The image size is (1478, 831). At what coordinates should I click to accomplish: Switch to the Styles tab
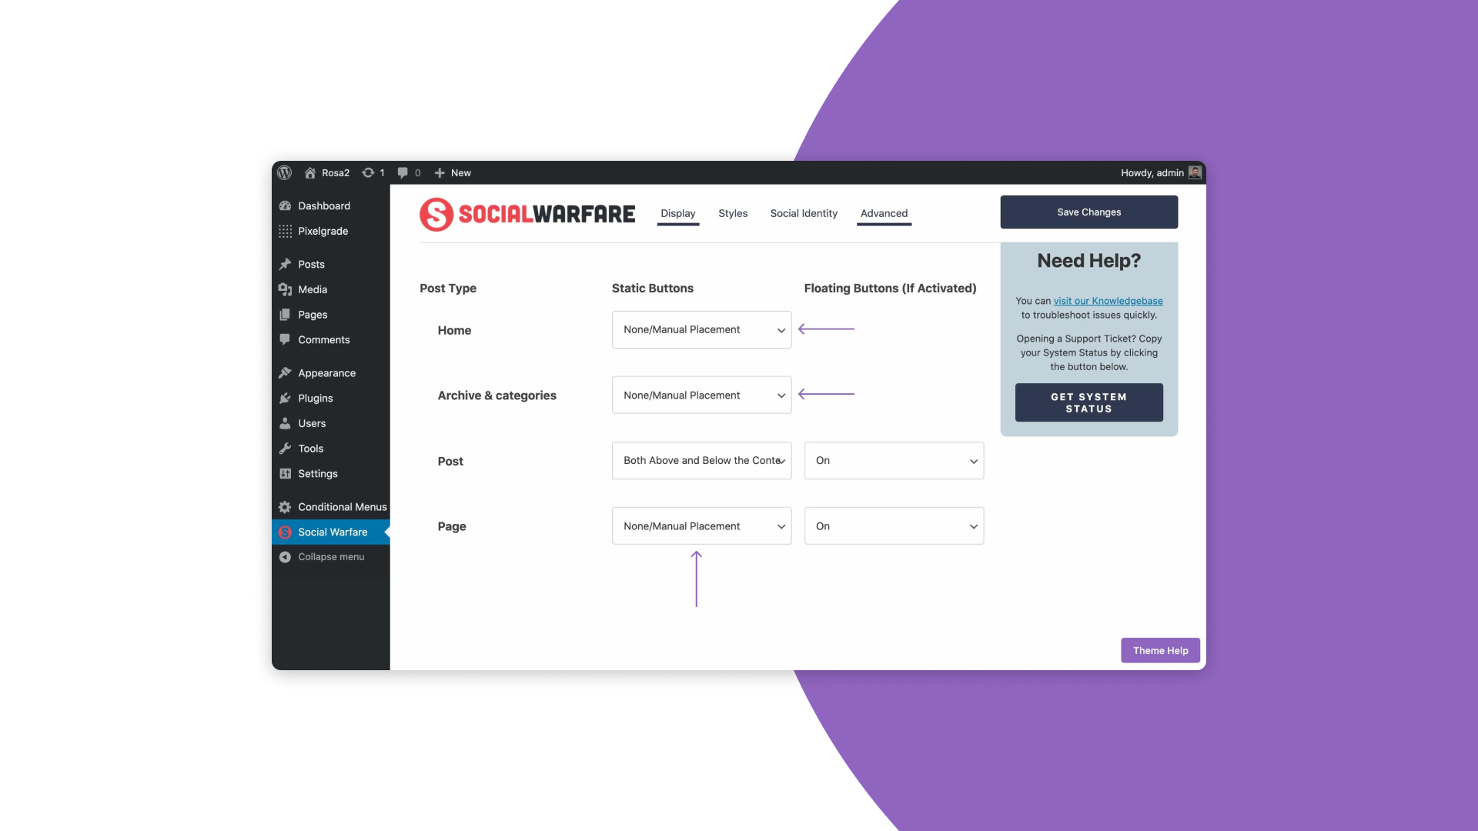[x=733, y=214]
